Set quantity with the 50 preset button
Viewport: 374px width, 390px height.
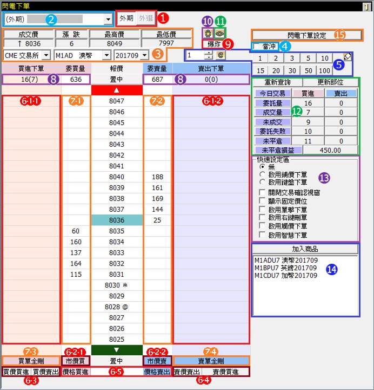click(x=308, y=70)
